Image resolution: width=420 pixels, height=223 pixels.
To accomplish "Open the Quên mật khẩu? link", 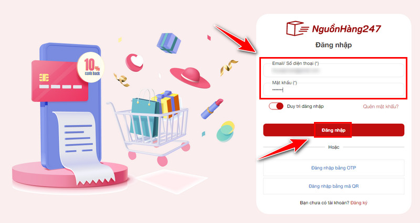I will (381, 107).
